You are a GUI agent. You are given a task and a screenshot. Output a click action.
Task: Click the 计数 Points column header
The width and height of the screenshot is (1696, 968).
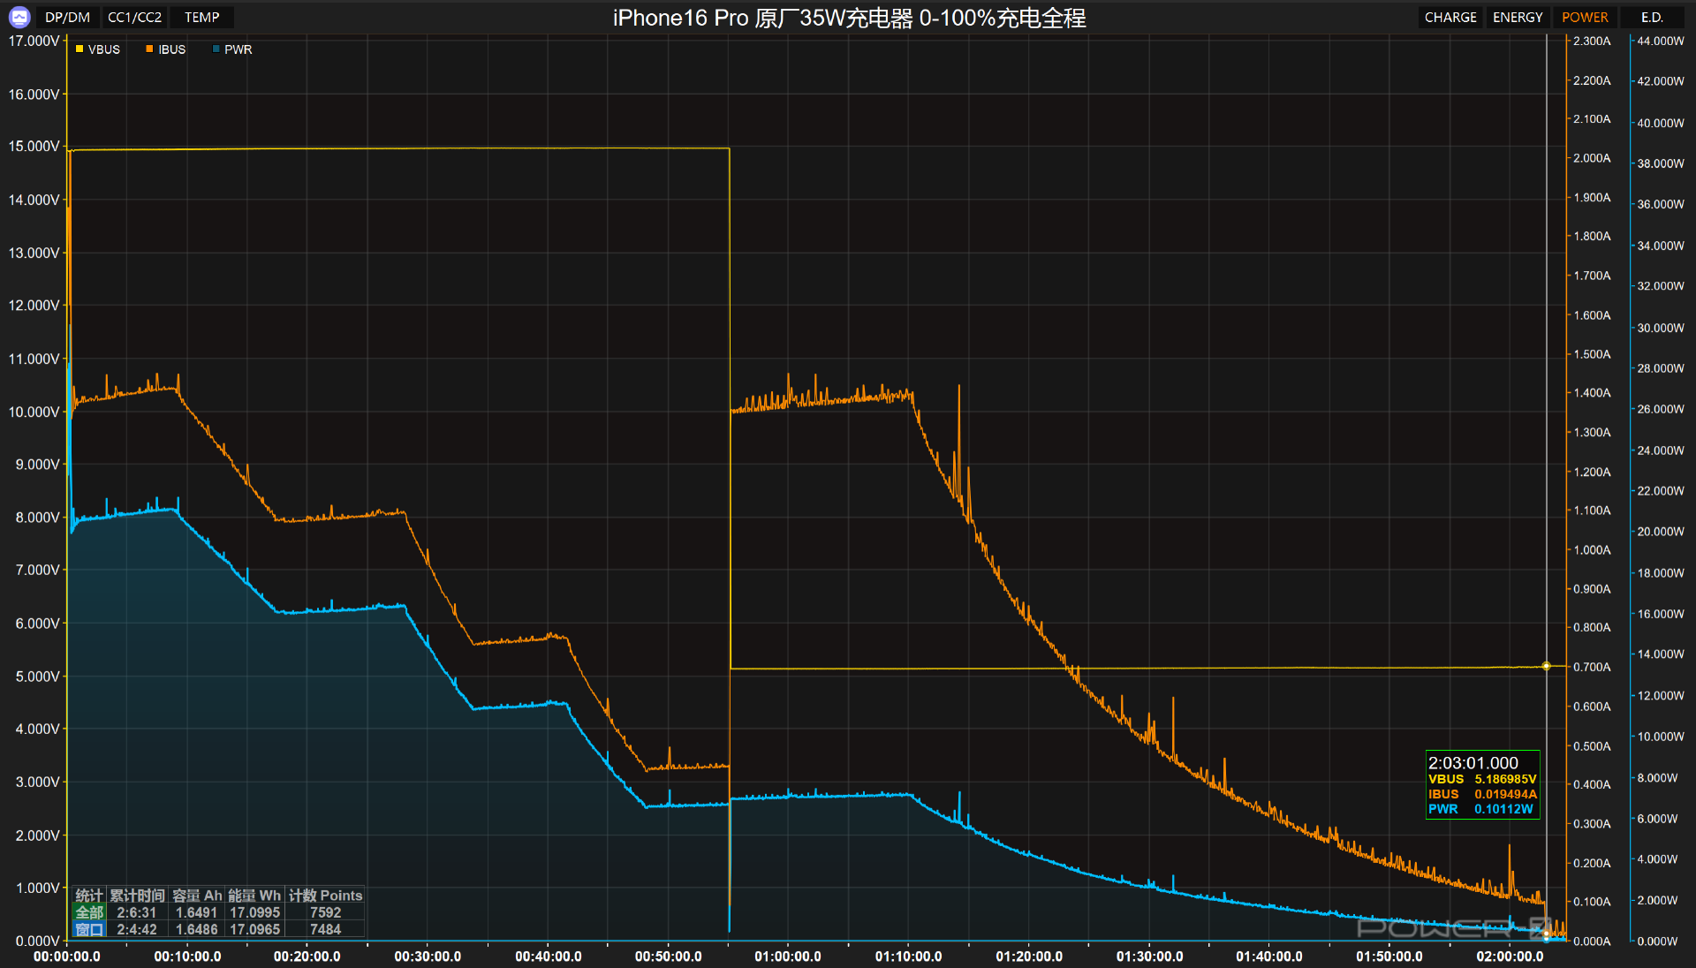click(325, 896)
